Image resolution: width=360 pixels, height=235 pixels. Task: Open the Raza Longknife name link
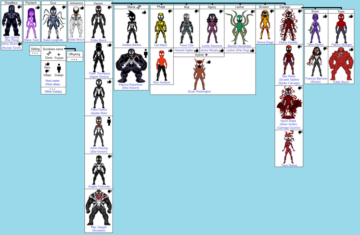tap(53, 40)
